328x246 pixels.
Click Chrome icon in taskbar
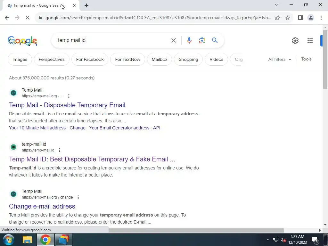point(45,240)
